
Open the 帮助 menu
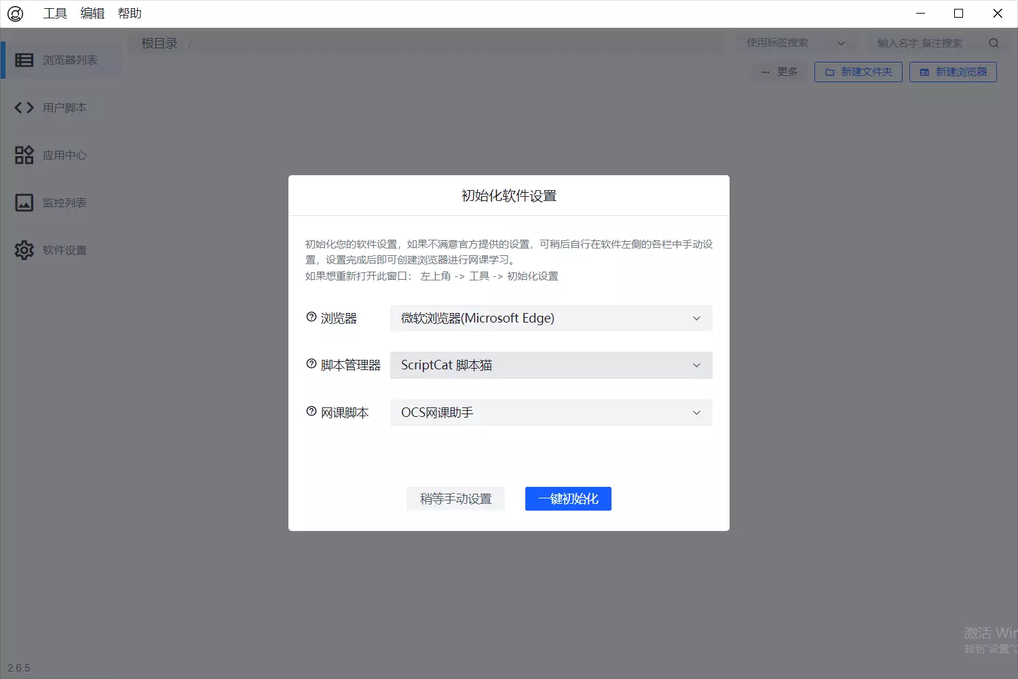point(130,14)
